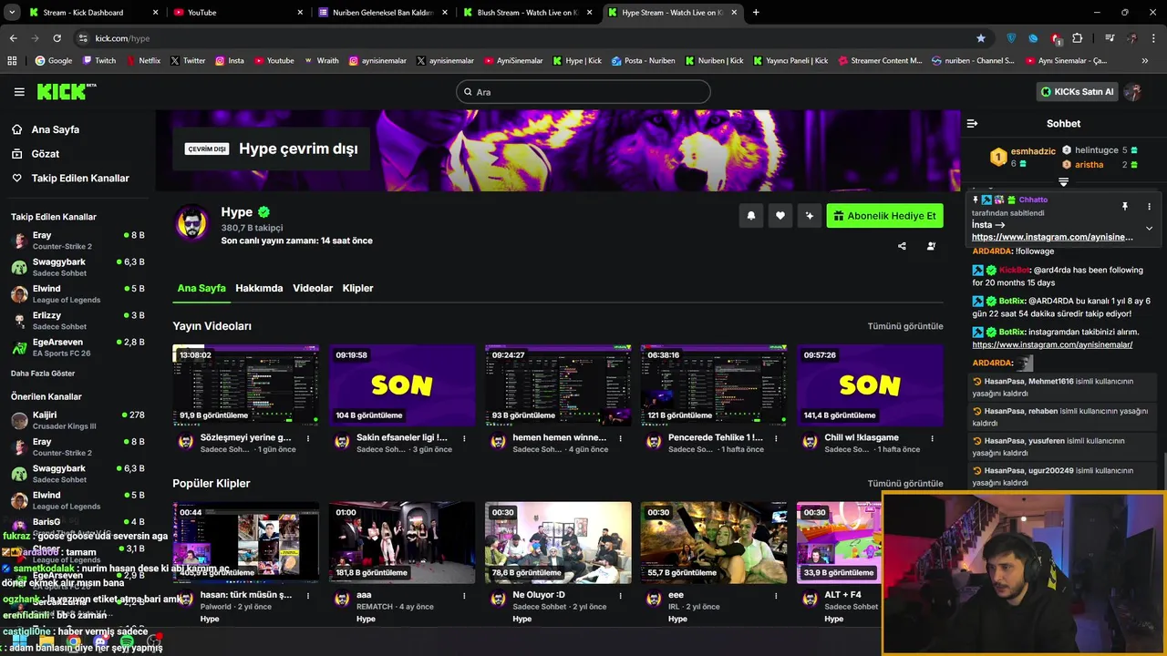The width and height of the screenshot is (1167, 656).
Task: Open Ana Sayfa in the sidebar
Action: 55,129
